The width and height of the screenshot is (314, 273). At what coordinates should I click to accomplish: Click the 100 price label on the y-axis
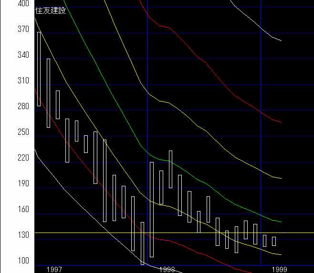10,261
